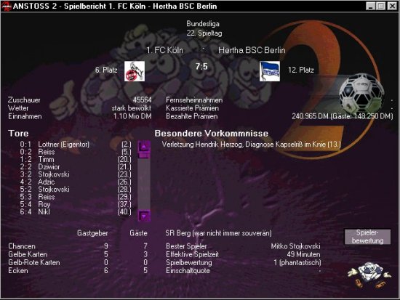Minimize the ANSTOSS 2 window
This screenshot has width=400, height=300.
371,6
